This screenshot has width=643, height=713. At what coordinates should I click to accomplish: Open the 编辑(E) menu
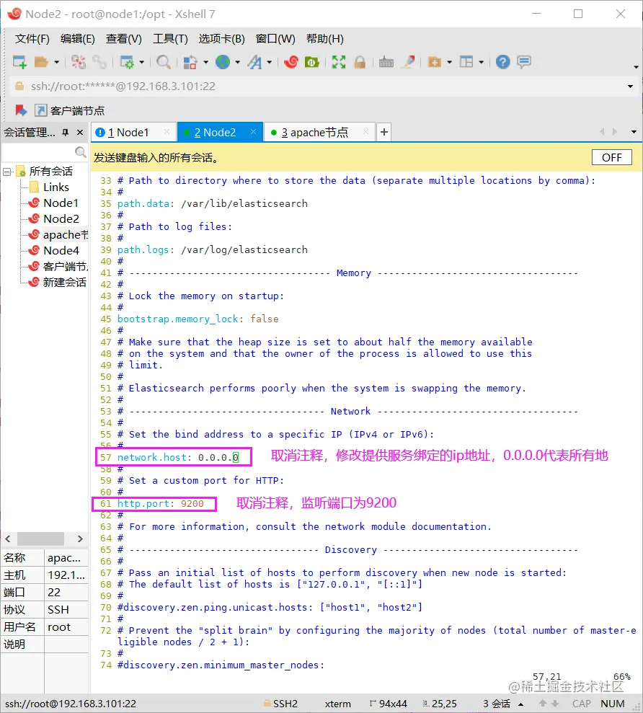tap(78, 39)
